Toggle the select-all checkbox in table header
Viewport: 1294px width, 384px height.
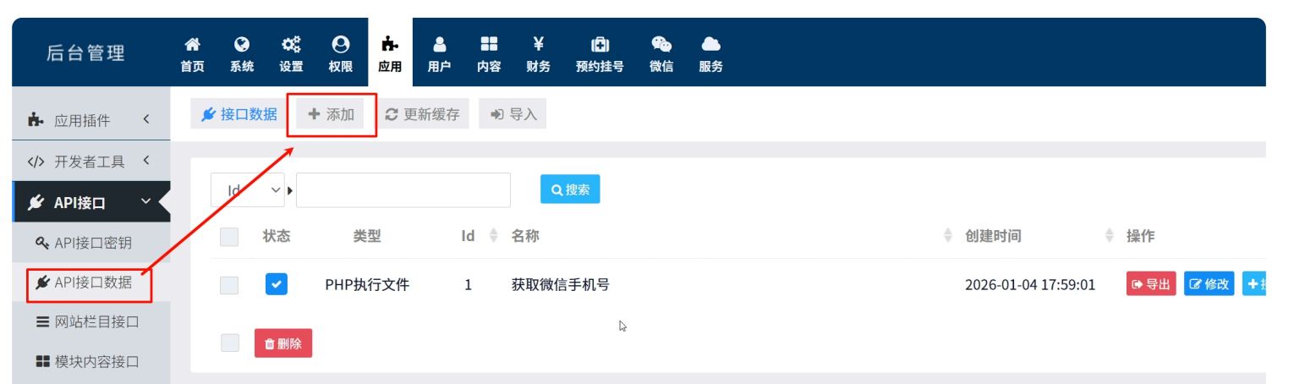coord(229,237)
